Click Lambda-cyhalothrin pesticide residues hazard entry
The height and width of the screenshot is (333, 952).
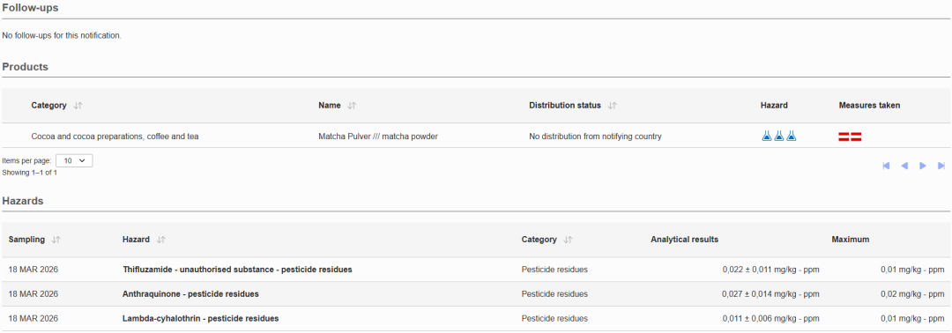pos(201,318)
